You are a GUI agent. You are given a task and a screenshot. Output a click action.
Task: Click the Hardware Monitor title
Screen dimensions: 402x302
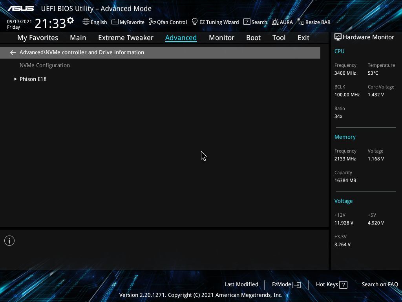click(x=368, y=37)
